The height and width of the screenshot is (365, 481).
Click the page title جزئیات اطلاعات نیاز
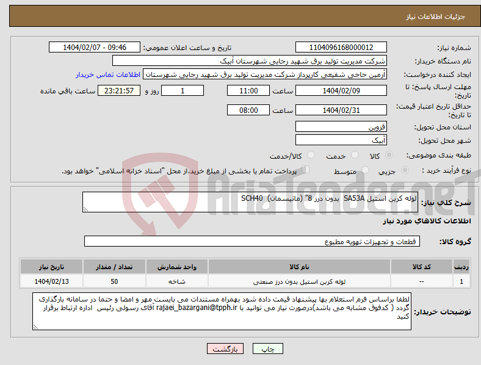coord(435,16)
